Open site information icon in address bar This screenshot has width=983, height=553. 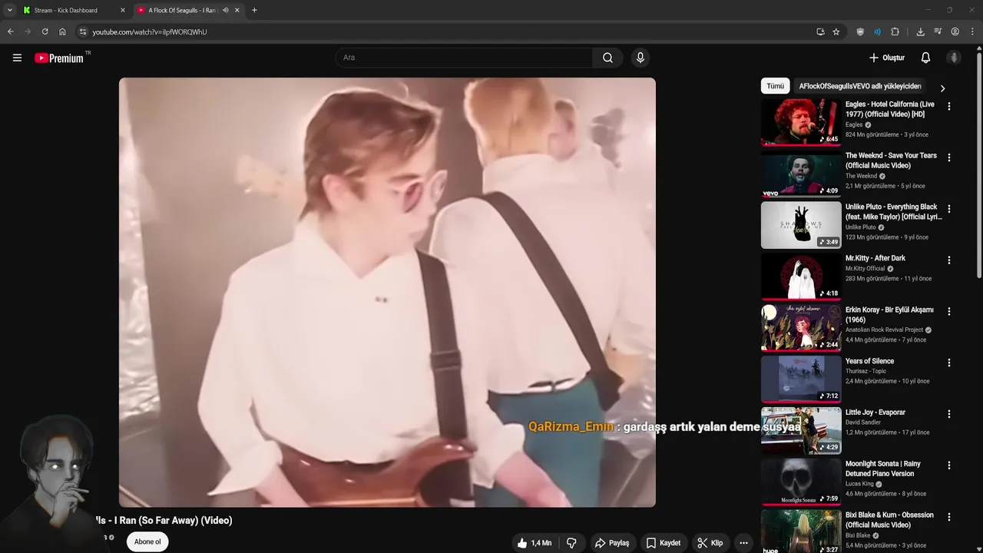tap(83, 31)
